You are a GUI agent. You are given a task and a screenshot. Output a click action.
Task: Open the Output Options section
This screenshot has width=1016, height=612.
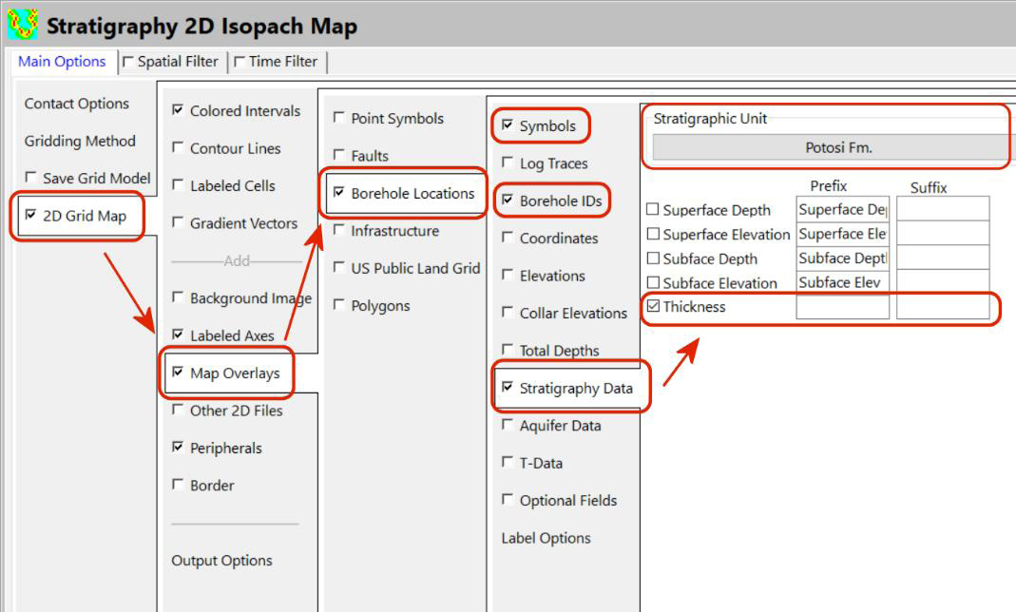(x=221, y=561)
